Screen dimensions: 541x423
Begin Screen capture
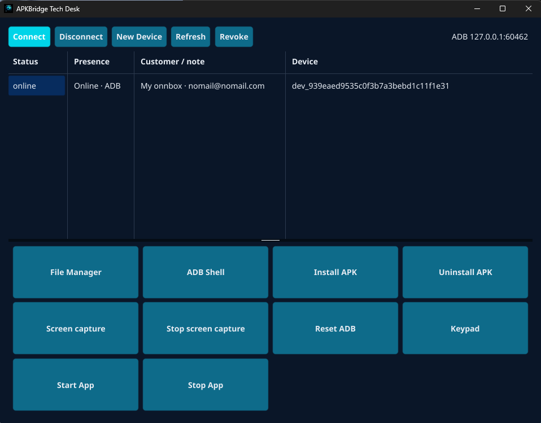(x=76, y=329)
